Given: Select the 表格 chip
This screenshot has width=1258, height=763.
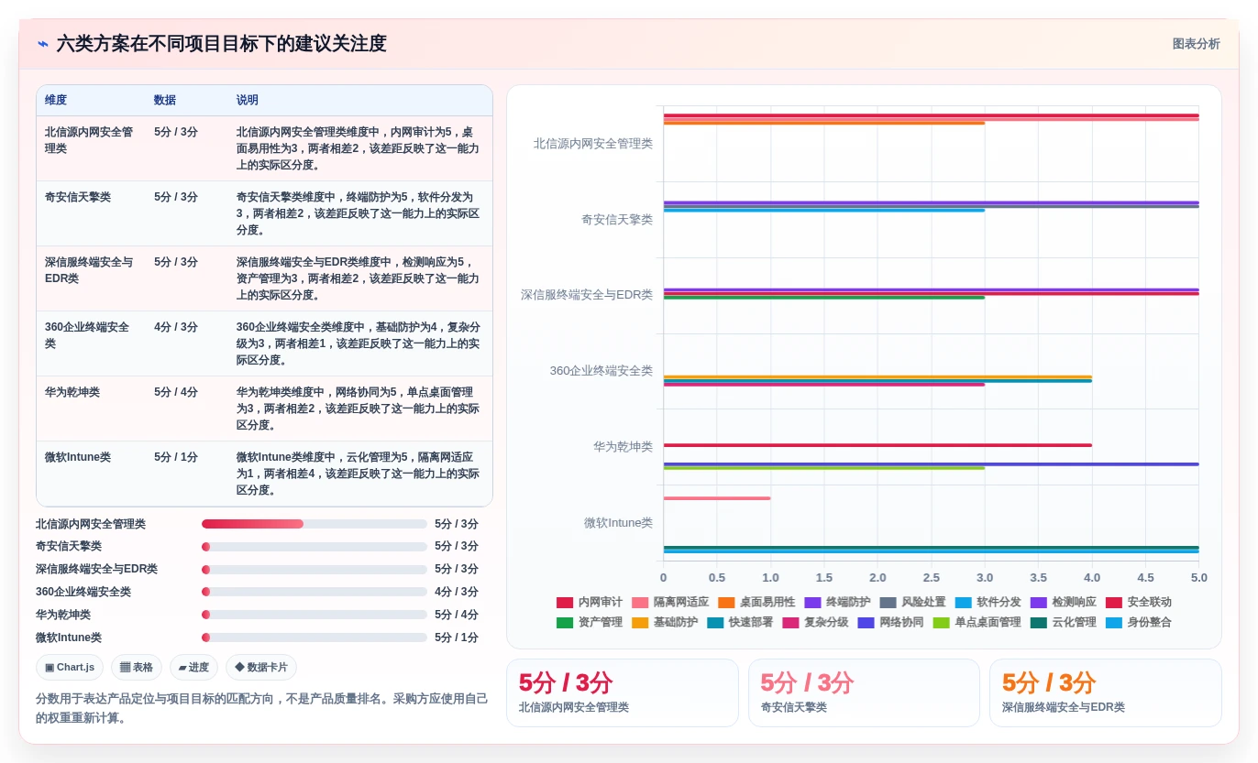Looking at the screenshot, I should click(x=137, y=667).
